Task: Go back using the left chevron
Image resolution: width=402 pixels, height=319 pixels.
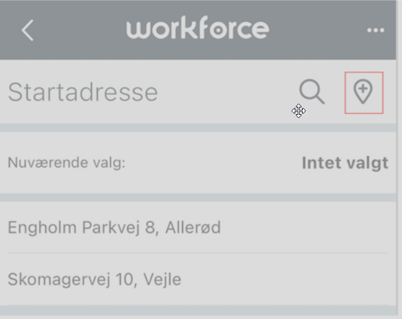Action: (28, 30)
